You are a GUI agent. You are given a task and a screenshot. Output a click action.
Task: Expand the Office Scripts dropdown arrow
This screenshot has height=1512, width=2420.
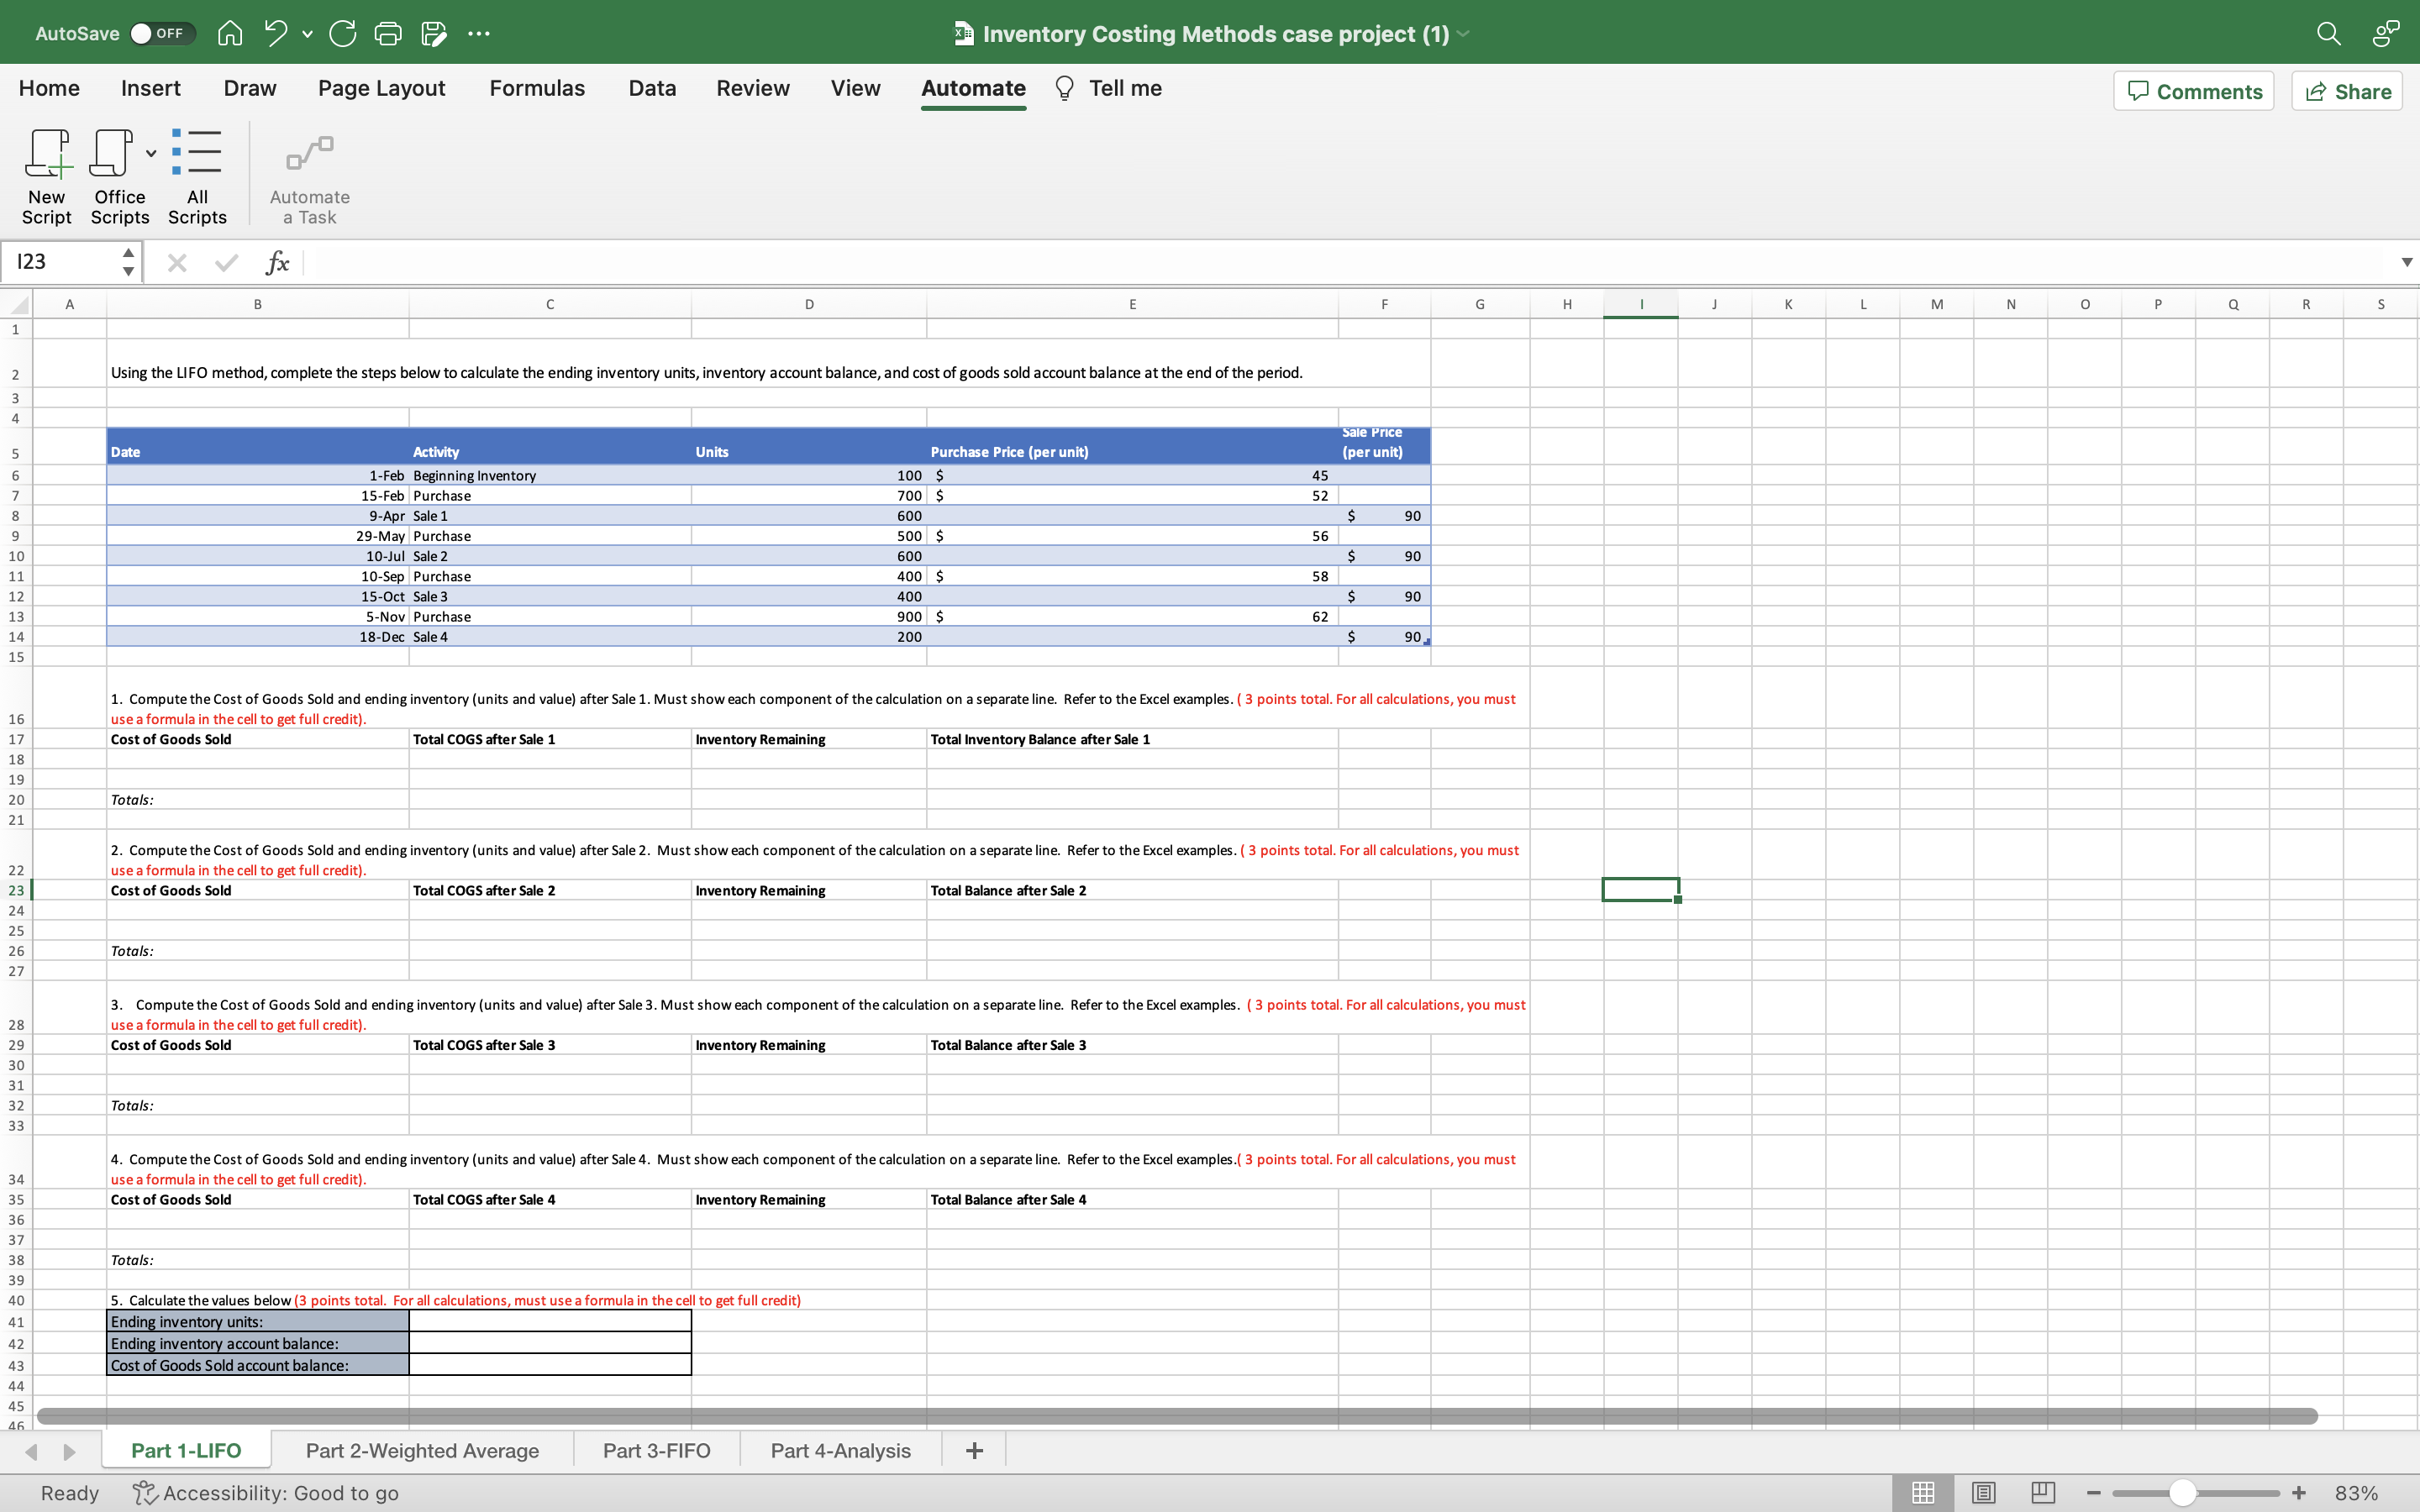(x=151, y=154)
